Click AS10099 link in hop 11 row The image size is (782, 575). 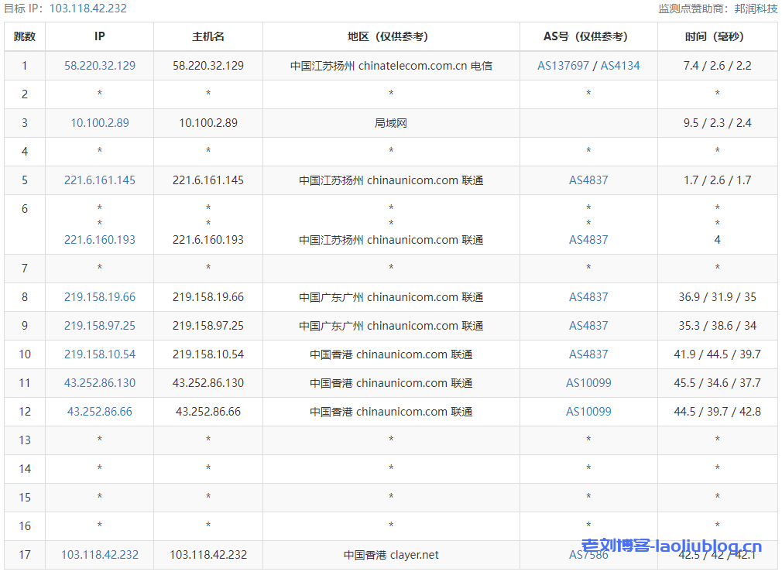pos(588,383)
